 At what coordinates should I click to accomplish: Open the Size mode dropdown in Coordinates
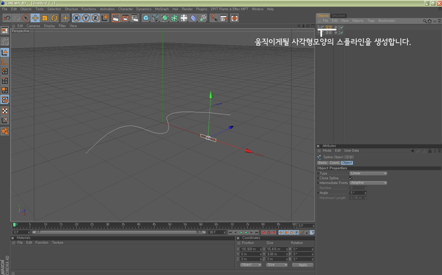(x=277, y=265)
